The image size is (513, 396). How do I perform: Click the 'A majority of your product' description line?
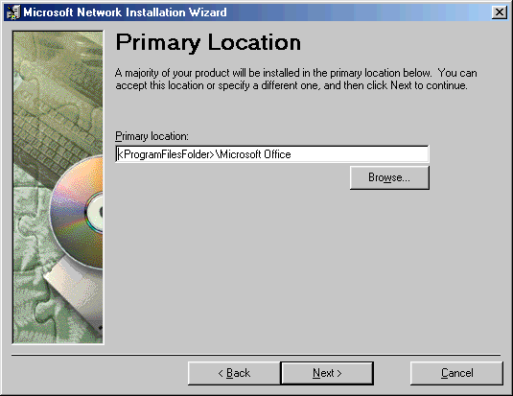[x=295, y=73]
